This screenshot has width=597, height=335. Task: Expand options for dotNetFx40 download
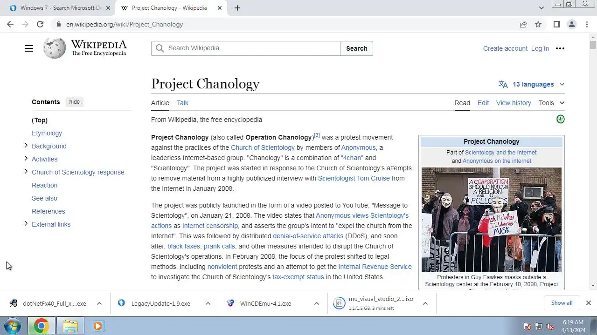99,303
